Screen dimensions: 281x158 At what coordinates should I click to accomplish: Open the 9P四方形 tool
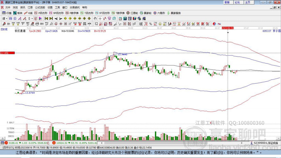[x=57, y=13]
